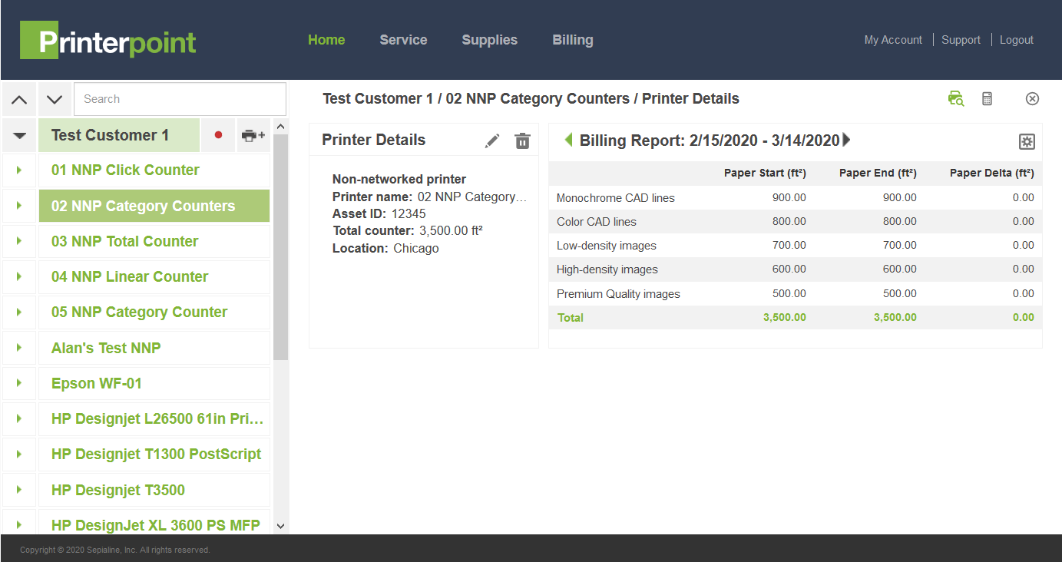Expand the Epson WF-01 tree node
The height and width of the screenshot is (562, 1062).
[x=20, y=384]
